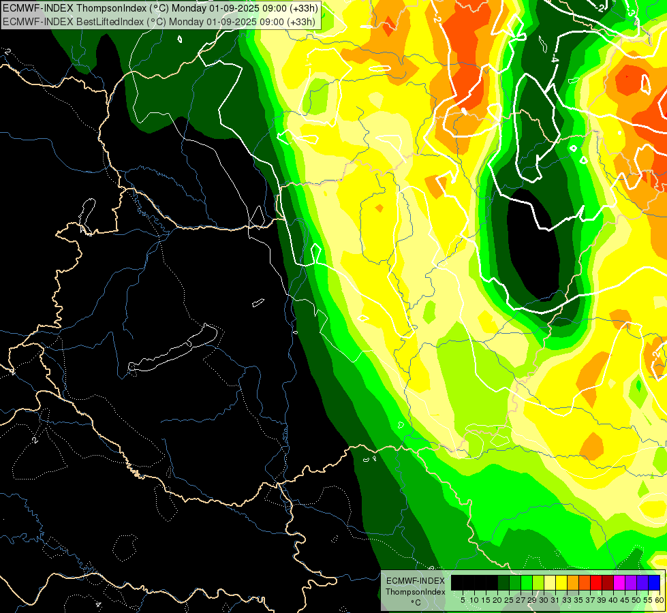Click the legend tick value '5'
The width and height of the screenshot is (667, 613).
[x=463, y=600]
